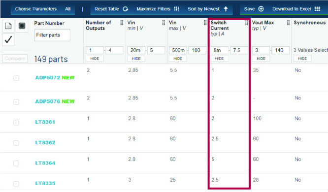
Task: Check the LT8361 row checkbox
Action: click(x=16, y=123)
